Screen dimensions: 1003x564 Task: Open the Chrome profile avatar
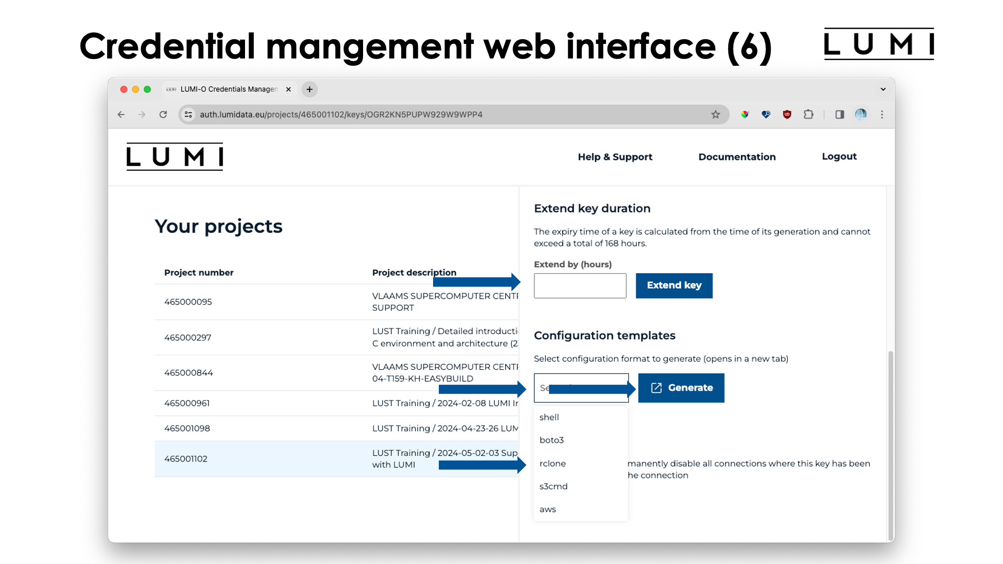pos(861,114)
